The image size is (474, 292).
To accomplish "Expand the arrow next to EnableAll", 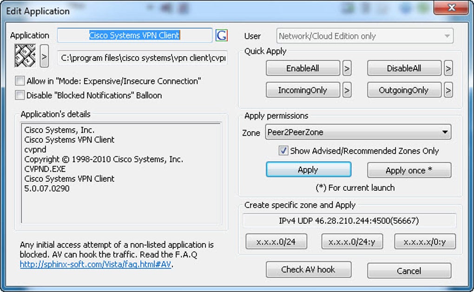I will pyautogui.click(x=347, y=68).
